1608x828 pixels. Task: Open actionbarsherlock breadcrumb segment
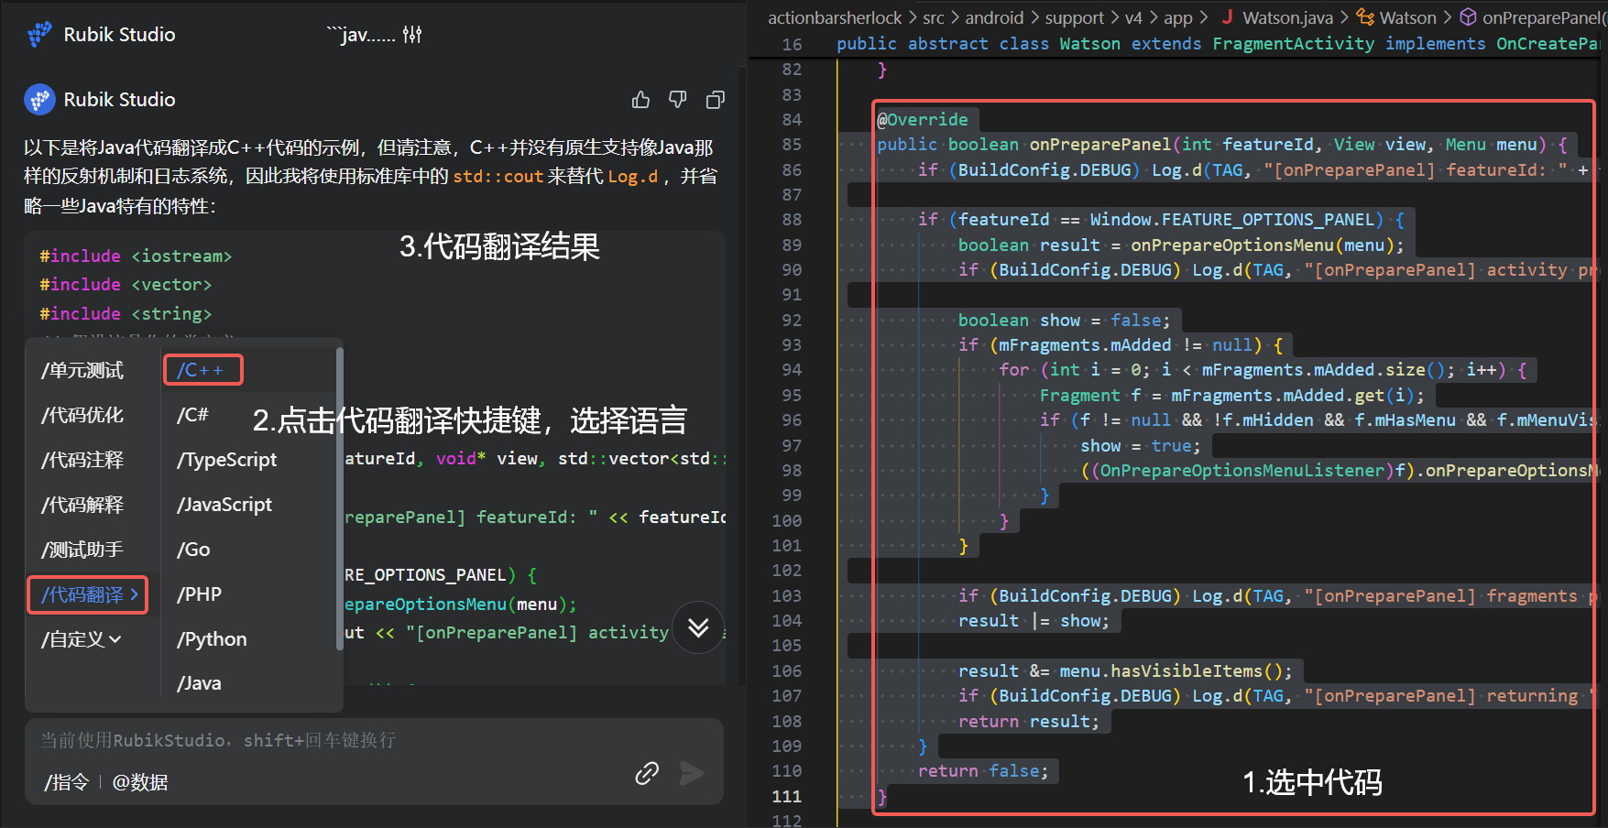click(x=835, y=17)
